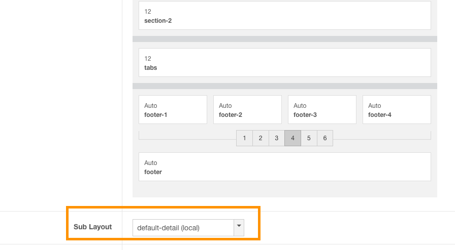Click the footer-2 column block
Image resolution: width=455 pixels, height=250 pixels.
[x=247, y=110]
